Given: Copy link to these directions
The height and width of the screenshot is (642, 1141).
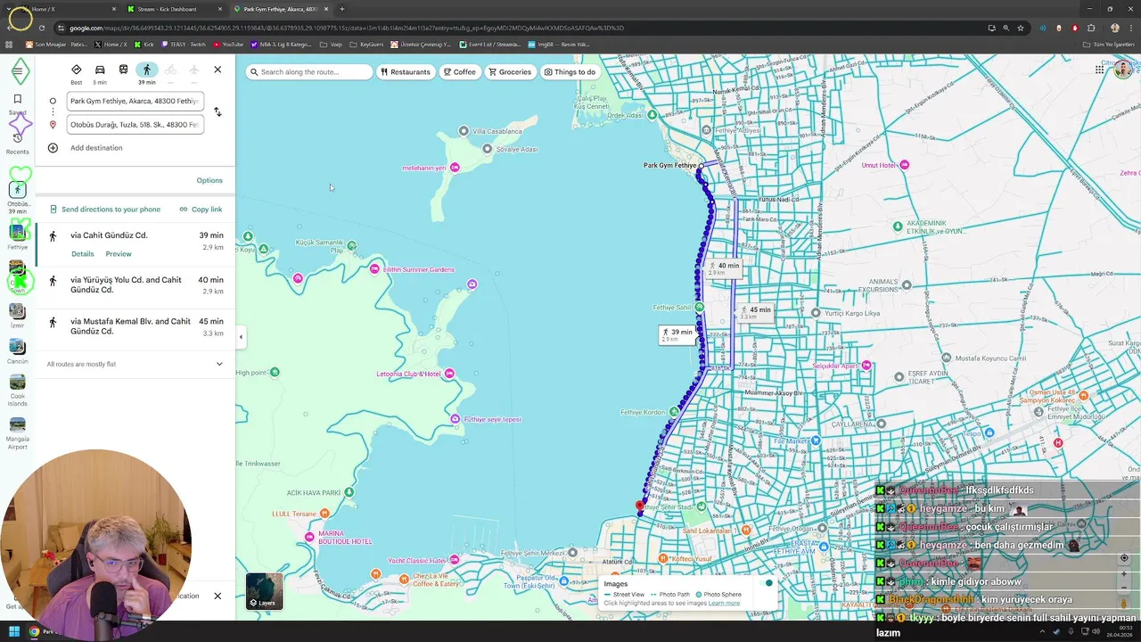Looking at the screenshot, I should [201, 210].
